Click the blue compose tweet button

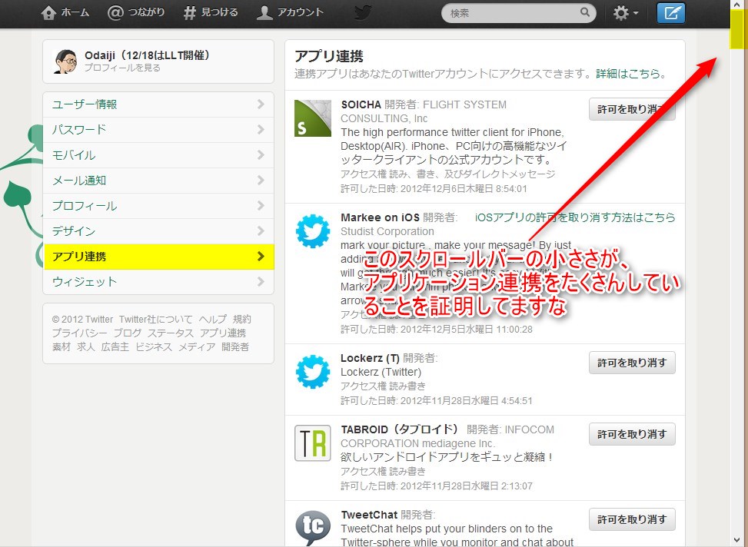click(x=670, y=13)
